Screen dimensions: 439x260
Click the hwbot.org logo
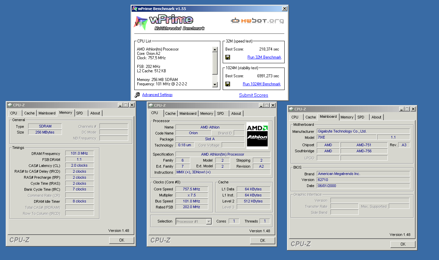tap(257, 21)
